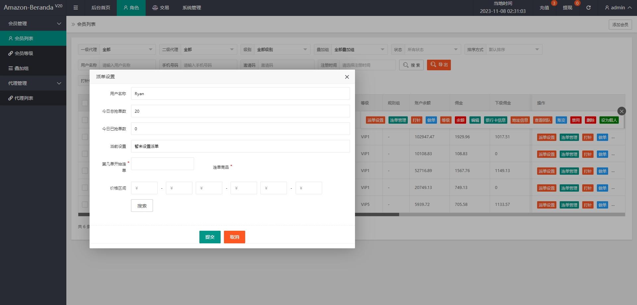Open the 充值 notifications
The height and width of the screenshot is (305, 637).
point(544,8)
